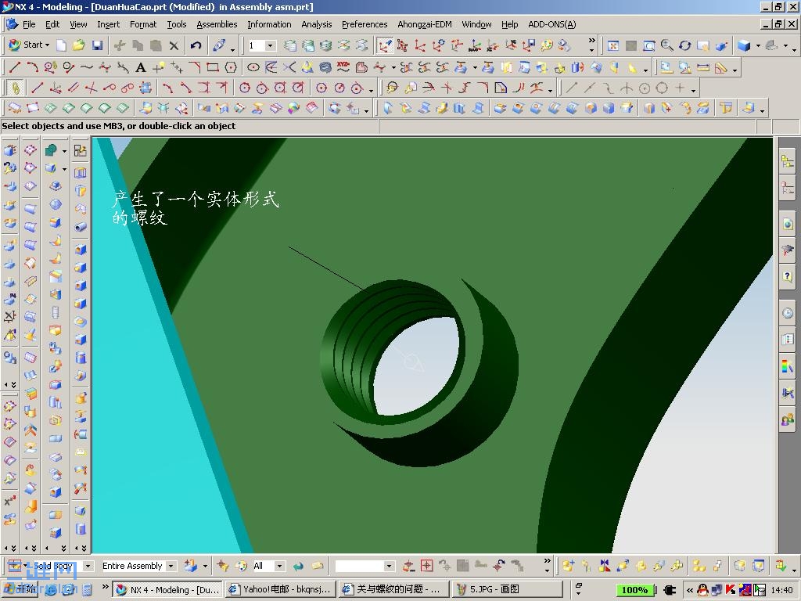Click the QQ penguin tray icon
Image resolution: width=801 pixels, height=601 pixels.
pyautogui.click(x=702, y=590)
